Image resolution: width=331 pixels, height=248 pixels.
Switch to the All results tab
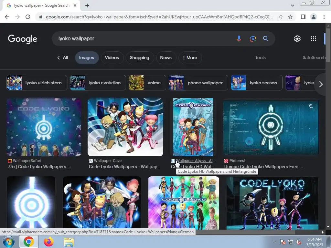point(62,57)
